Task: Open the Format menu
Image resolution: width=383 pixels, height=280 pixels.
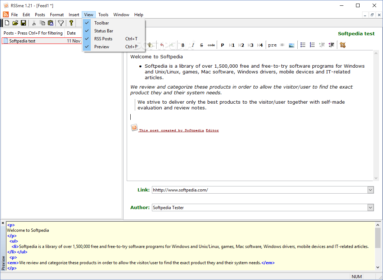Action: [57, 15]
